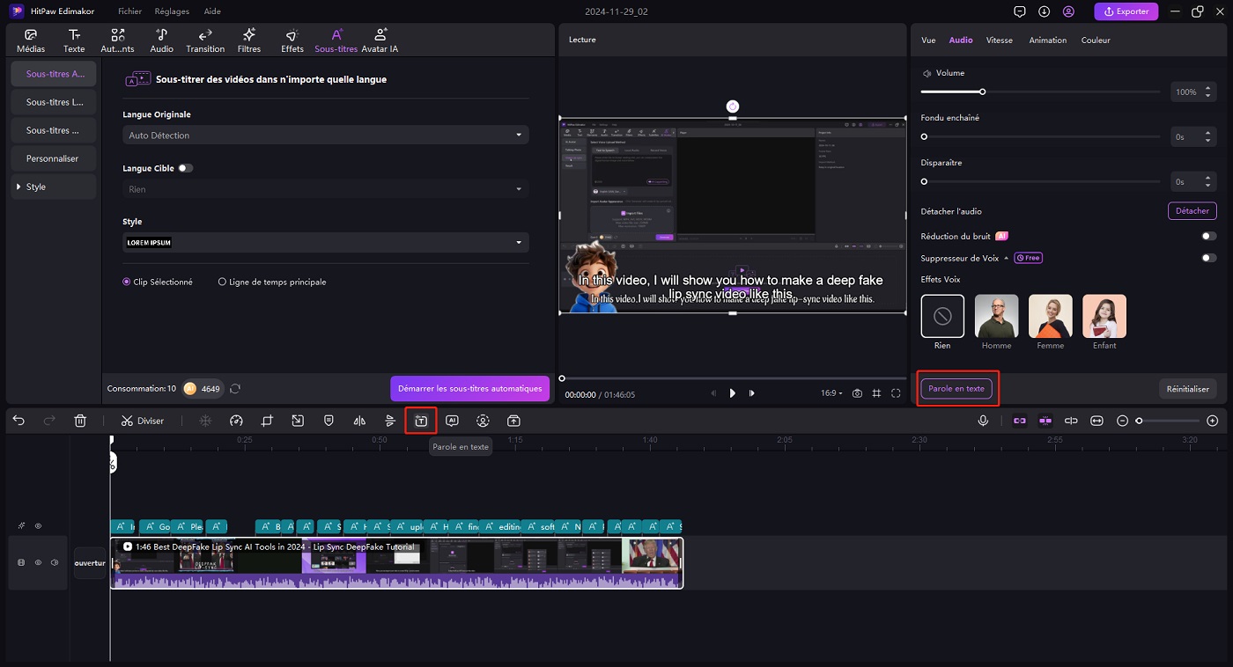This screenshot has height=667, width=1233.
Task: Open the Filtres panel icon
Action: 249,40
